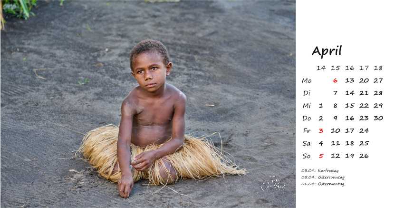Image resolution: width=404 pixels, height=208 pixels.
Task: Click date 27 in the Mo row
Action: click(x=378, y=80)
